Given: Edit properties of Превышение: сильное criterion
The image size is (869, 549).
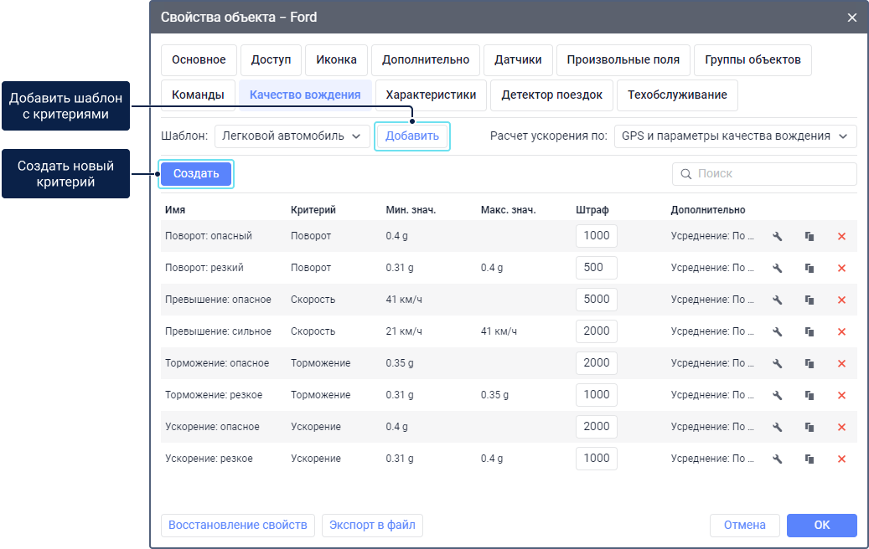Looking at the screenshot, I should [x=777, y=332].
